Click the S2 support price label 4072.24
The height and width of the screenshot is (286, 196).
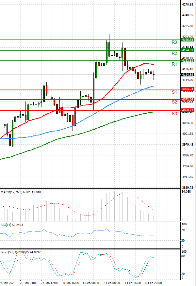pyautogui.click(x=188, y=100)
